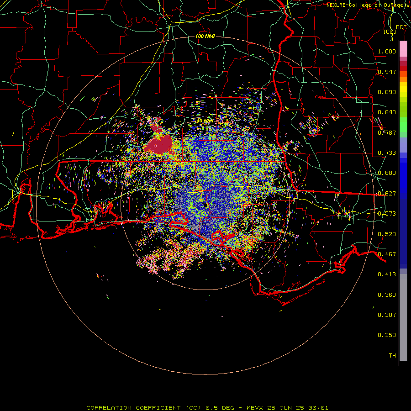Click the "CORRELATION COEFFICIENT" caption text

(134, 408)
